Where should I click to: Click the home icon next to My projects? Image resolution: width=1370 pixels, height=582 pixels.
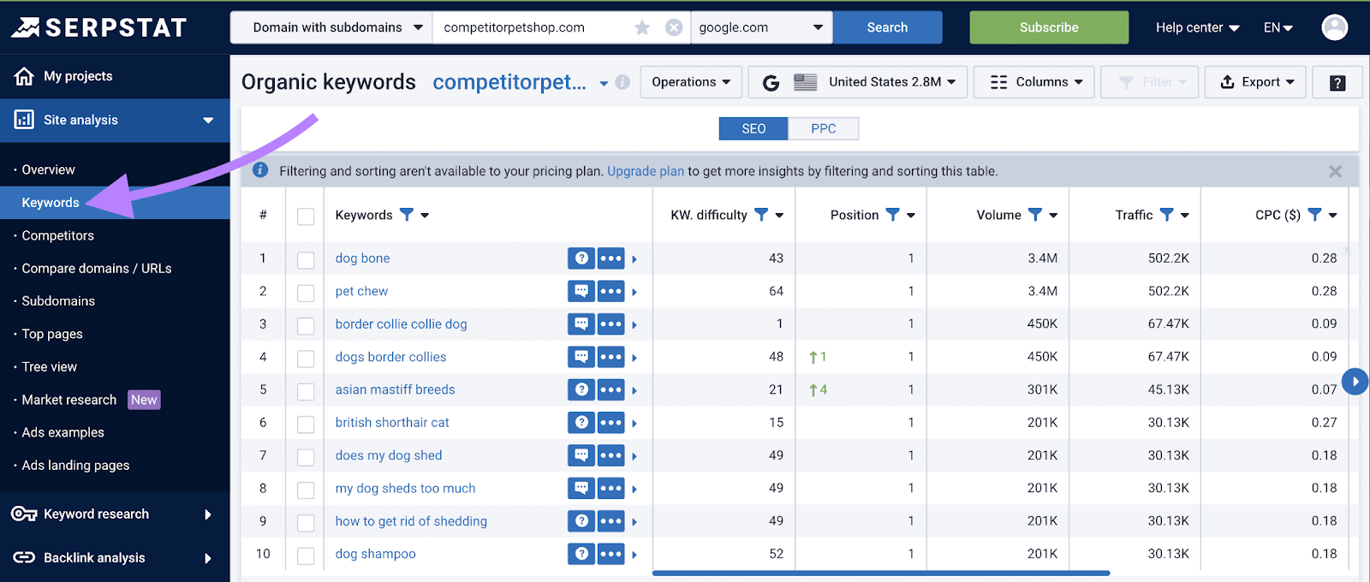(x=24, y=76)
